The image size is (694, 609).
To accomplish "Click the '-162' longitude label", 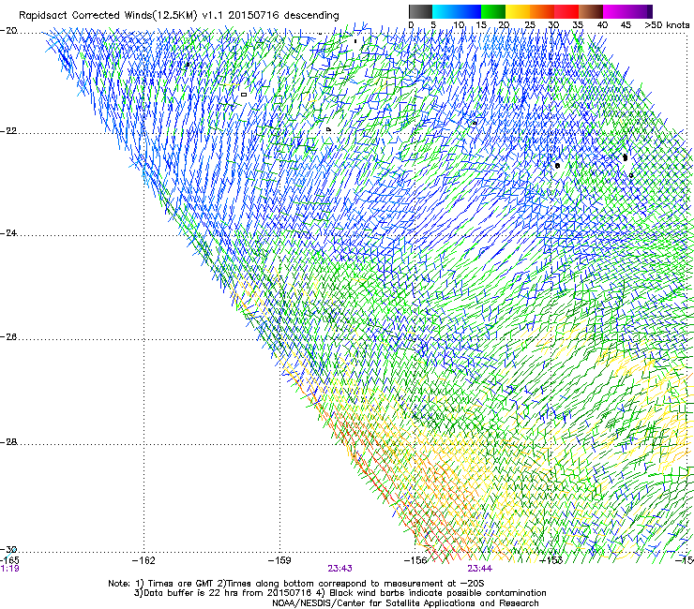I will [143, 560].
